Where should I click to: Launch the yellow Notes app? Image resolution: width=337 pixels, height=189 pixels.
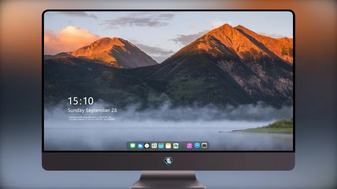168,146
